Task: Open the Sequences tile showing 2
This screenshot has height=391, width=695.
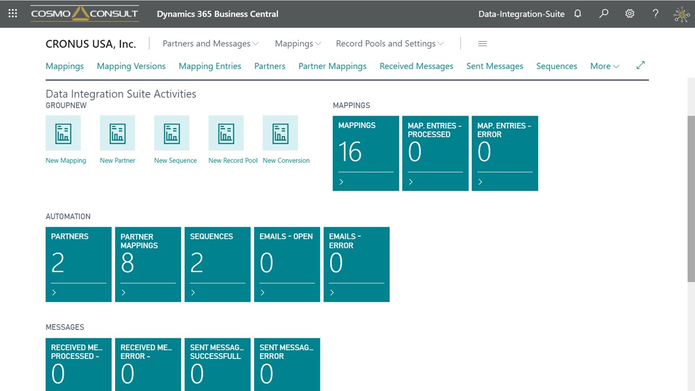Action: (x=218, y=264)
